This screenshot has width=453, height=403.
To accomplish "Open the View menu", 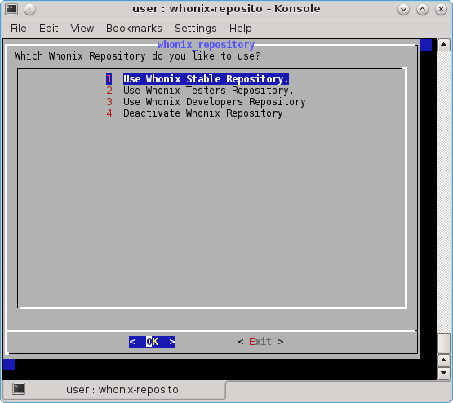I will click(x=82, y=29).
